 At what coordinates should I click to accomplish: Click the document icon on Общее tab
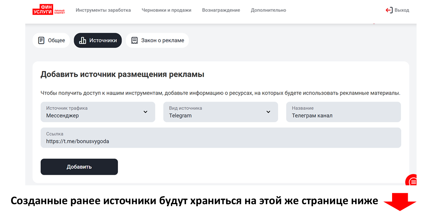41,41
